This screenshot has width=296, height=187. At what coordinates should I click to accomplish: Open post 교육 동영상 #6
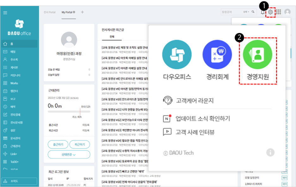[x=124, y=58]
